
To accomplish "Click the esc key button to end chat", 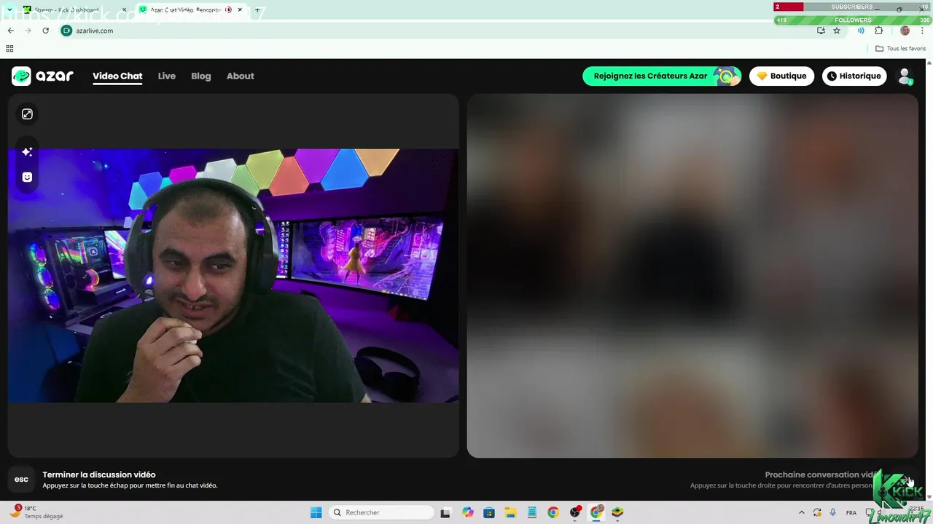I will [21, 479].
